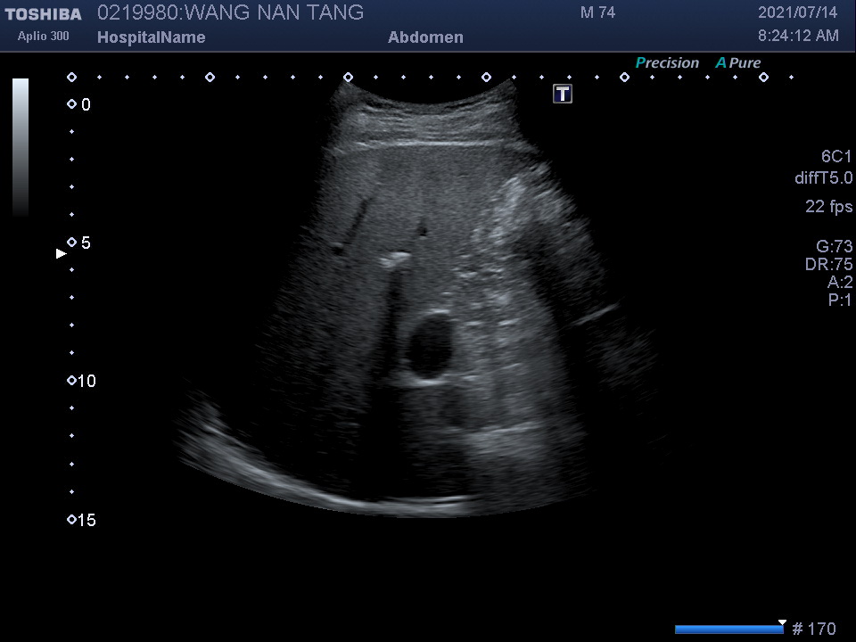Select the Aplio 300 system label
856x642 pixels.
click(44, 37)
